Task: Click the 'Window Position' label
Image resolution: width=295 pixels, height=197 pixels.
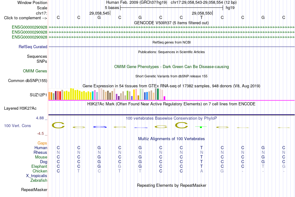Action: click(32, 2)
